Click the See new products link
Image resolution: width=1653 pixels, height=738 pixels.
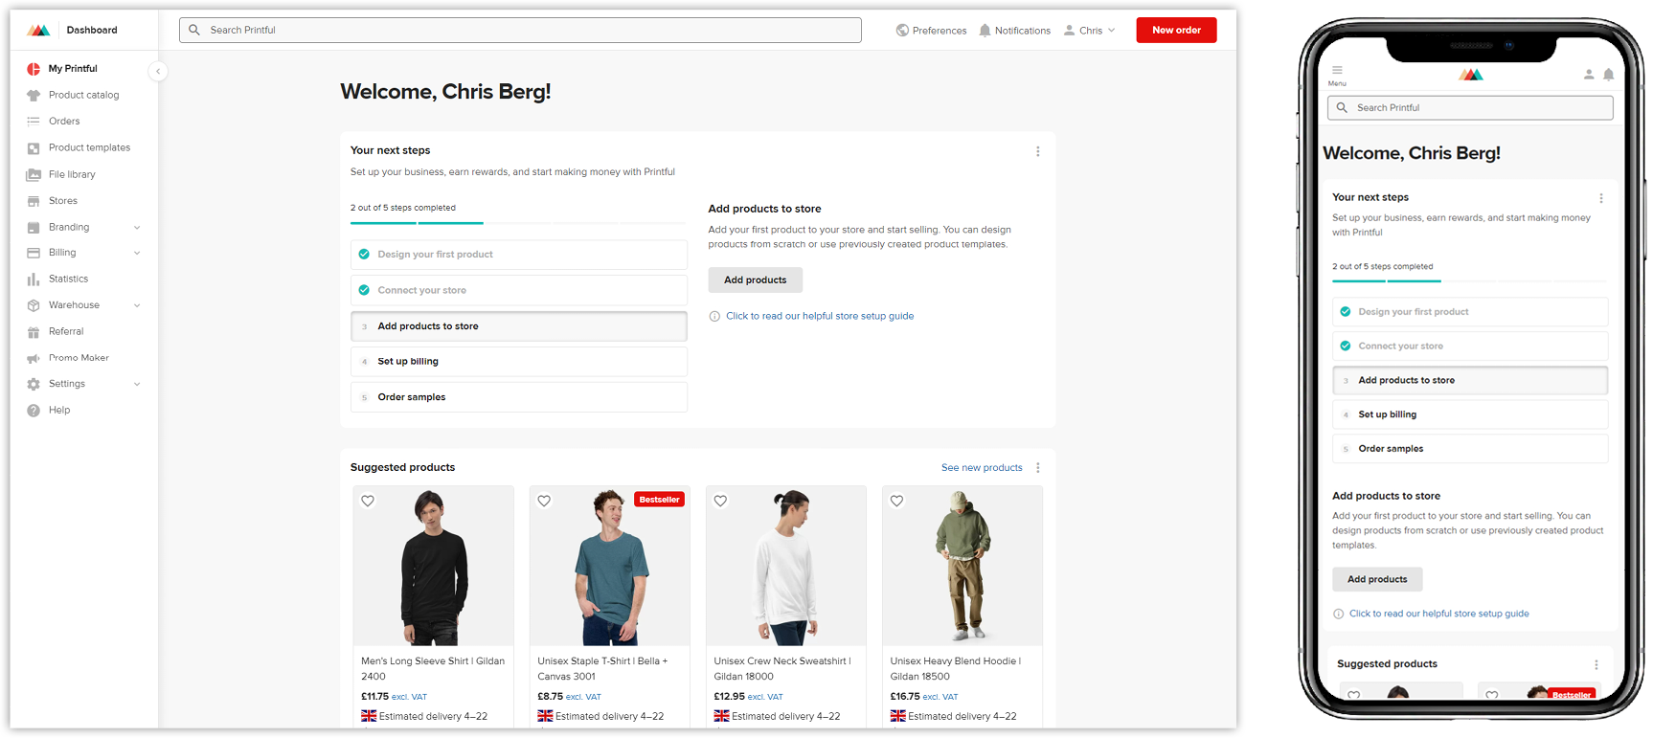click(982, 468)
